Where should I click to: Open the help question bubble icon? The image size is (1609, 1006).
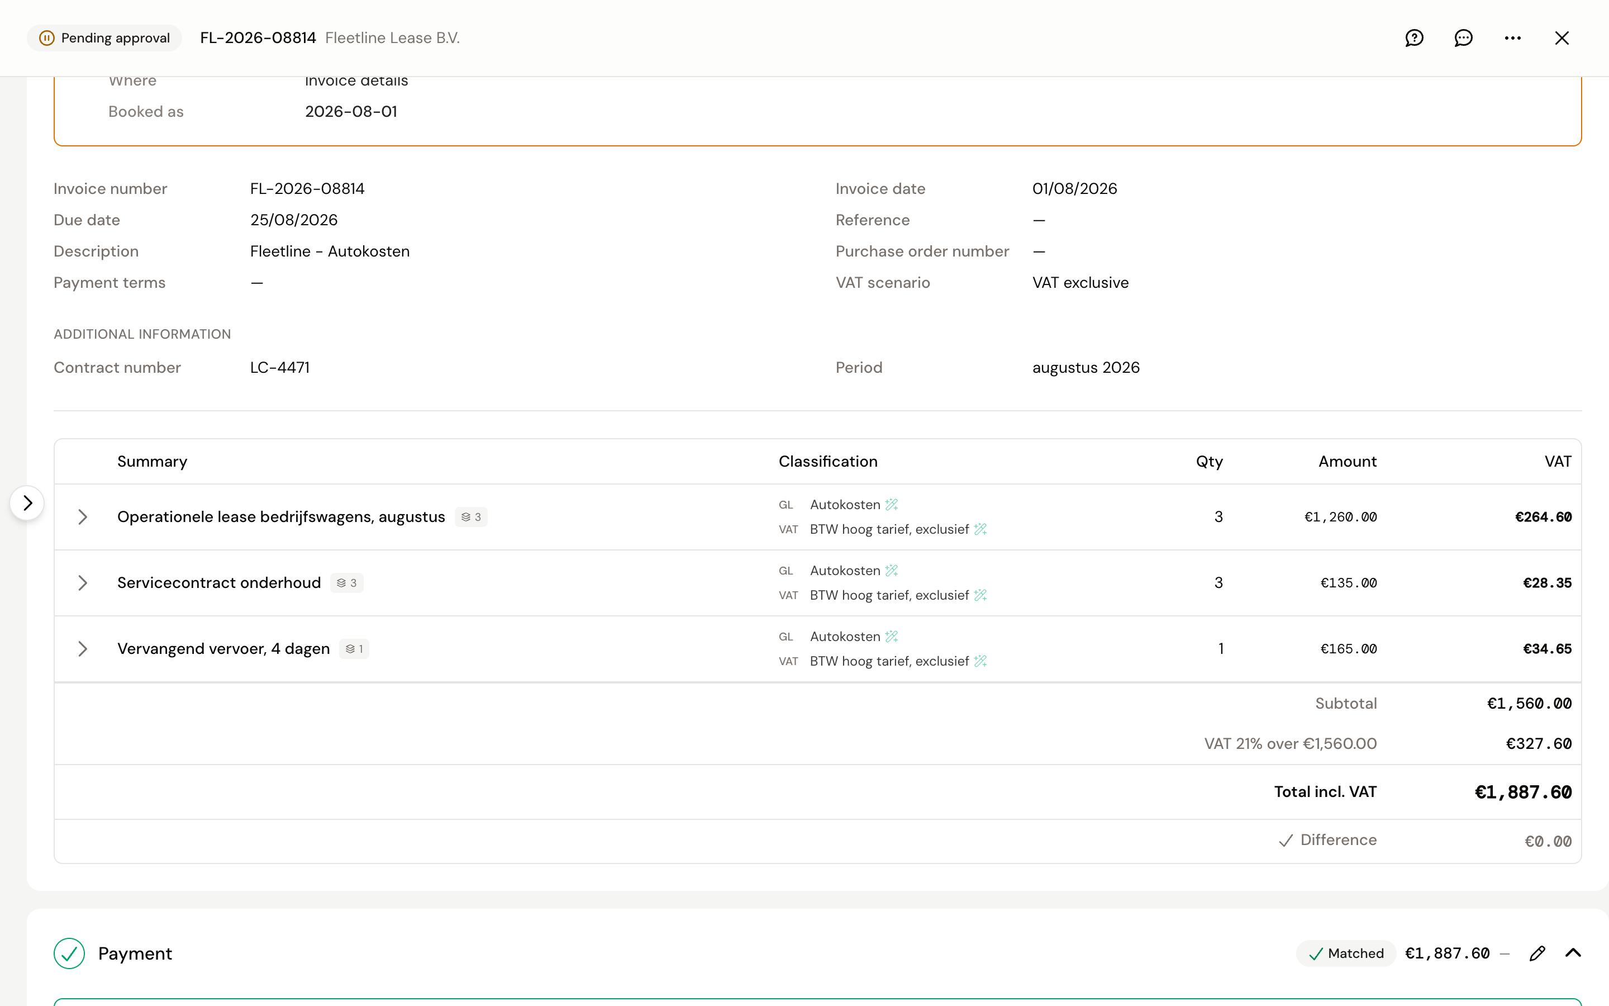click(1414, 38)
